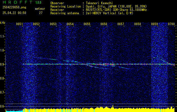
Task: Click the meteor label
Action: coord(40,9)
